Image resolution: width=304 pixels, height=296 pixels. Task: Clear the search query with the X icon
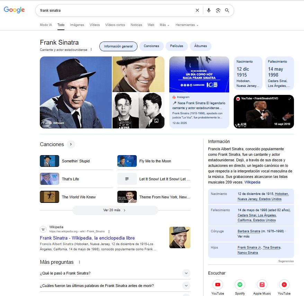(x=197, y=10)
